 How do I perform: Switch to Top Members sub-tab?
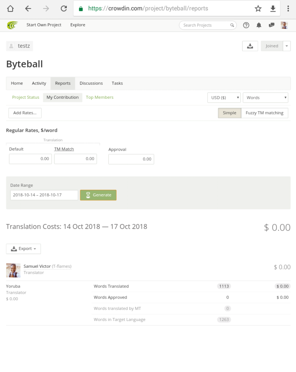click(99, 97)
